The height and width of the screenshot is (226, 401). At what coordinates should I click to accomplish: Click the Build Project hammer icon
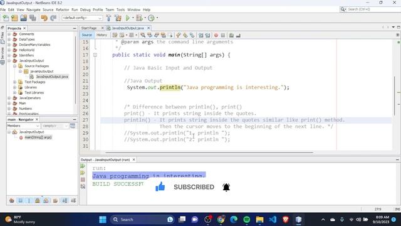pyautogui.click(x=108, y=18)
